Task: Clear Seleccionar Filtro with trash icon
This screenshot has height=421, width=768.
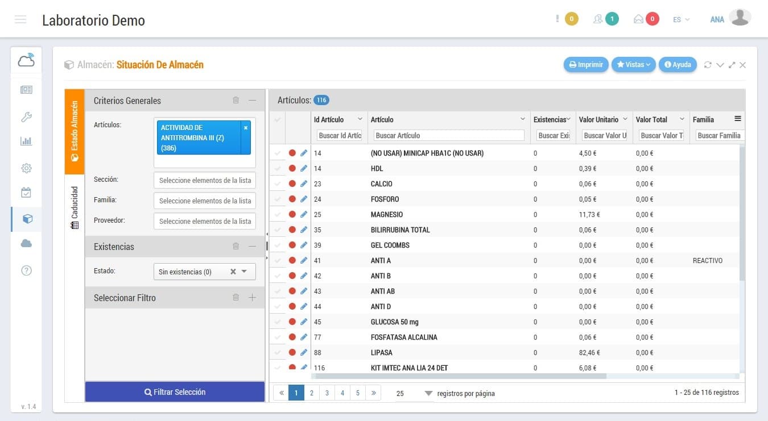Action: (x=236, y=297)
